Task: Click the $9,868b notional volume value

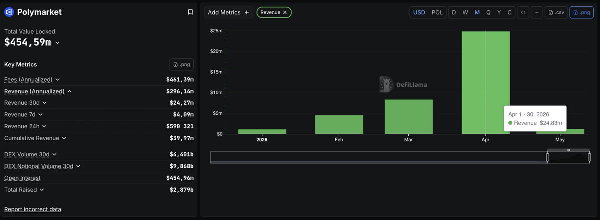Action: (x=182, y=166)
